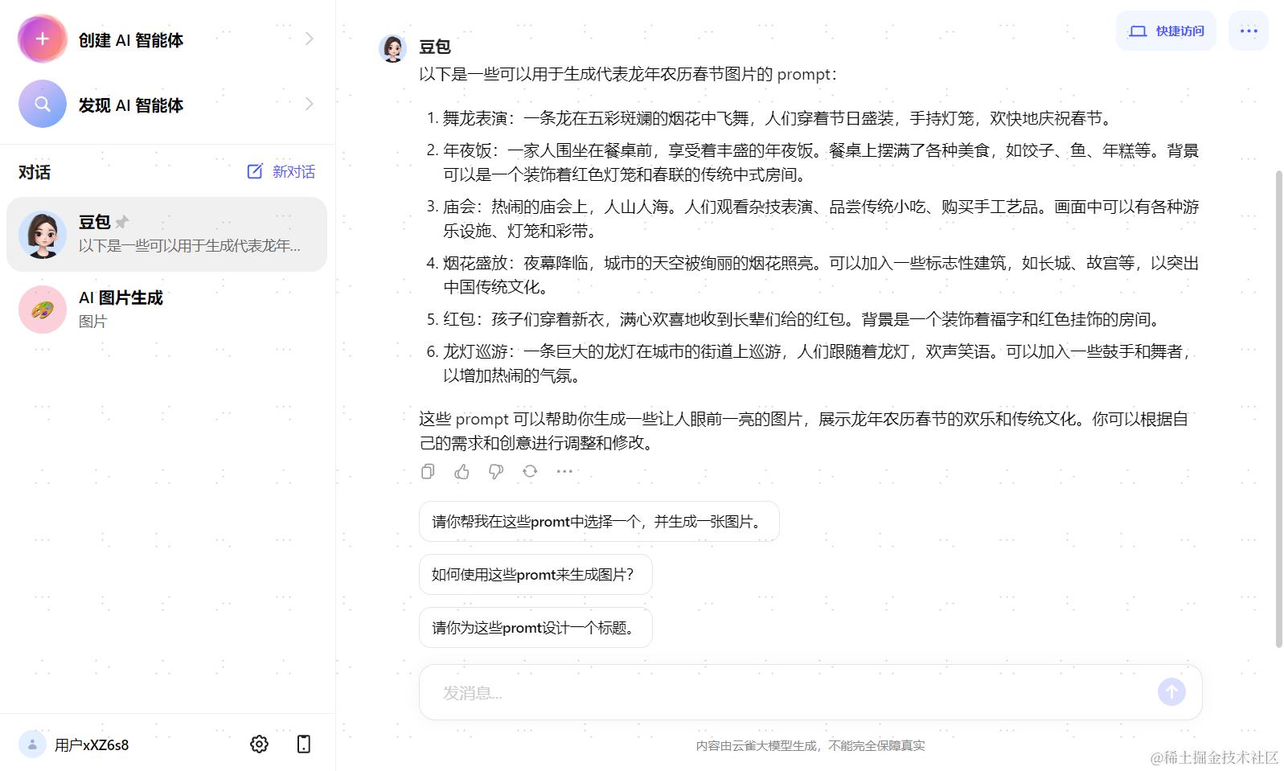This screenshot has width=1284, height=771.
Task: Click the AI 图片生成 palette avatar
Action: (42, 310)
